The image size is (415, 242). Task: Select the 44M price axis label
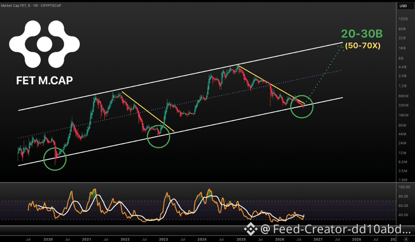402,134
